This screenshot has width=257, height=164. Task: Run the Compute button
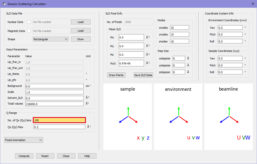[24, 156]
